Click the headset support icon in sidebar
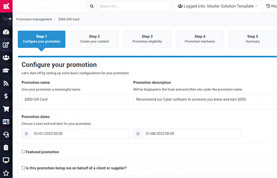 click(6, 135)
